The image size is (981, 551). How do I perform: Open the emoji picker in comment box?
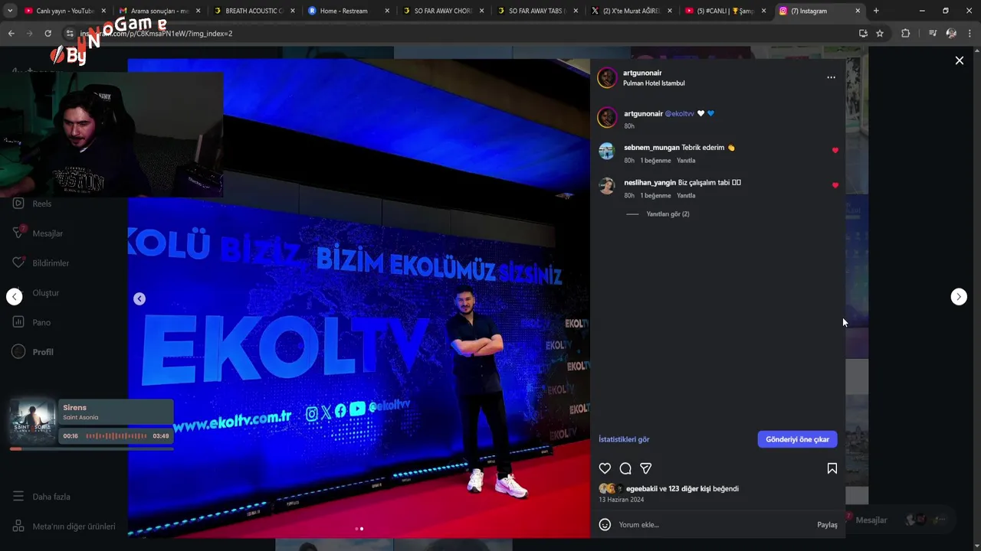(605, 525)
